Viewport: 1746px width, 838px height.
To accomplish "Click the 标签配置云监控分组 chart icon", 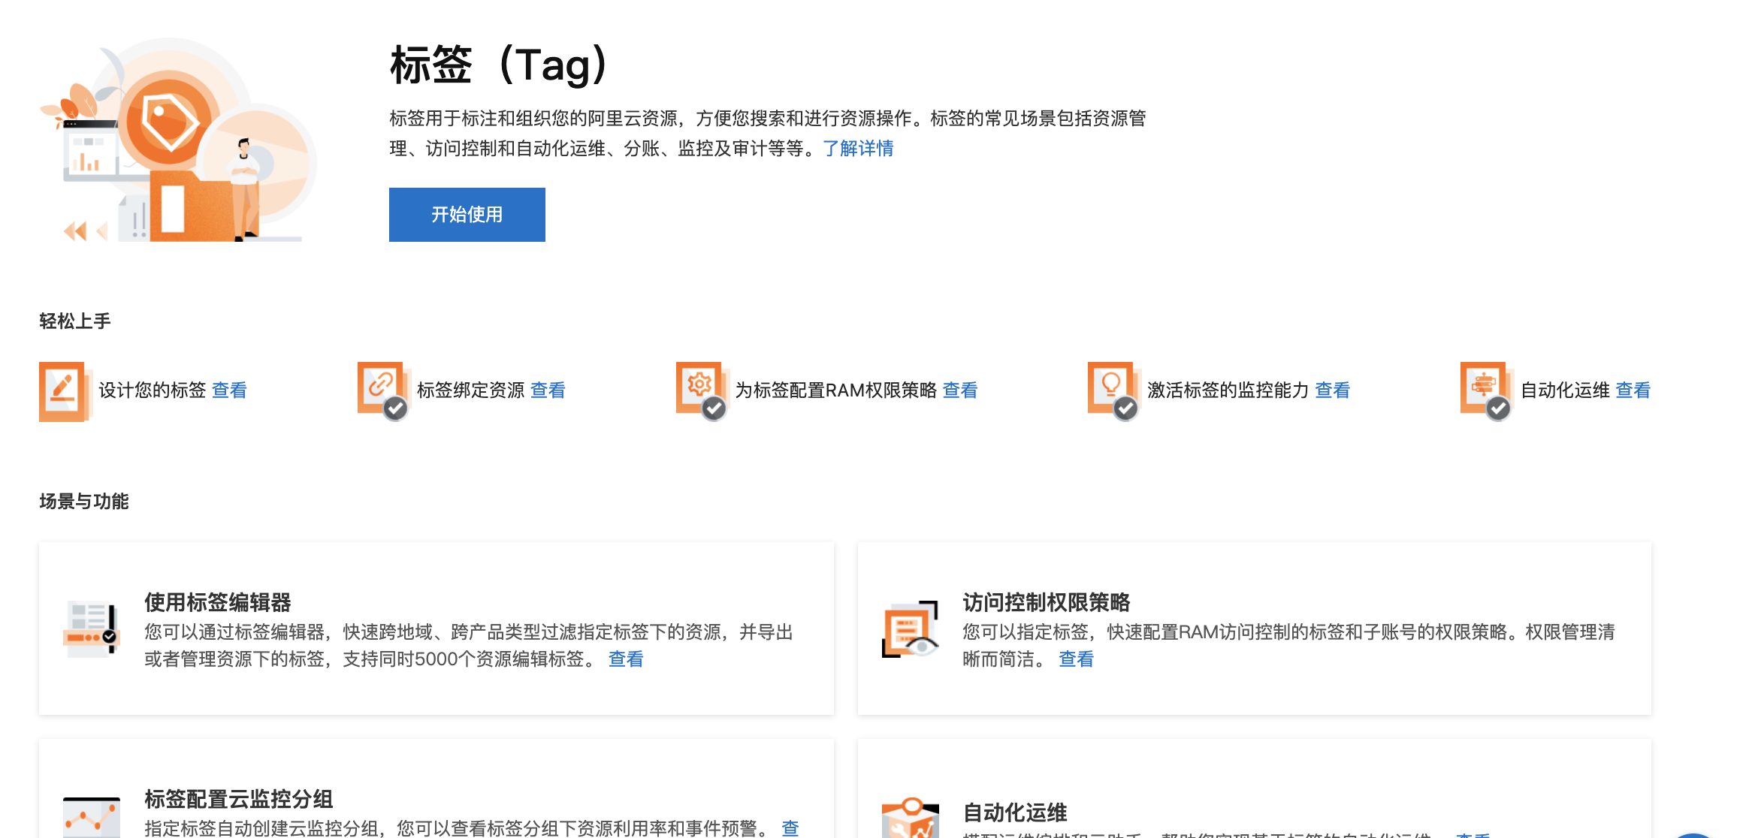I will pos(92,817).
